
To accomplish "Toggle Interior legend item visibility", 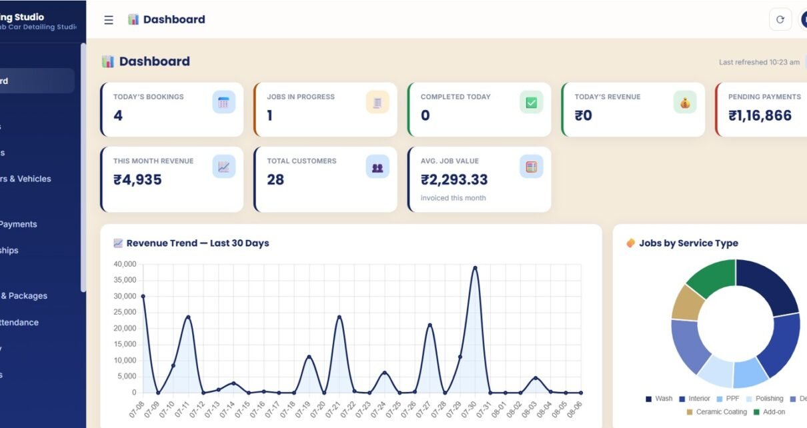I will coord(694,399).
